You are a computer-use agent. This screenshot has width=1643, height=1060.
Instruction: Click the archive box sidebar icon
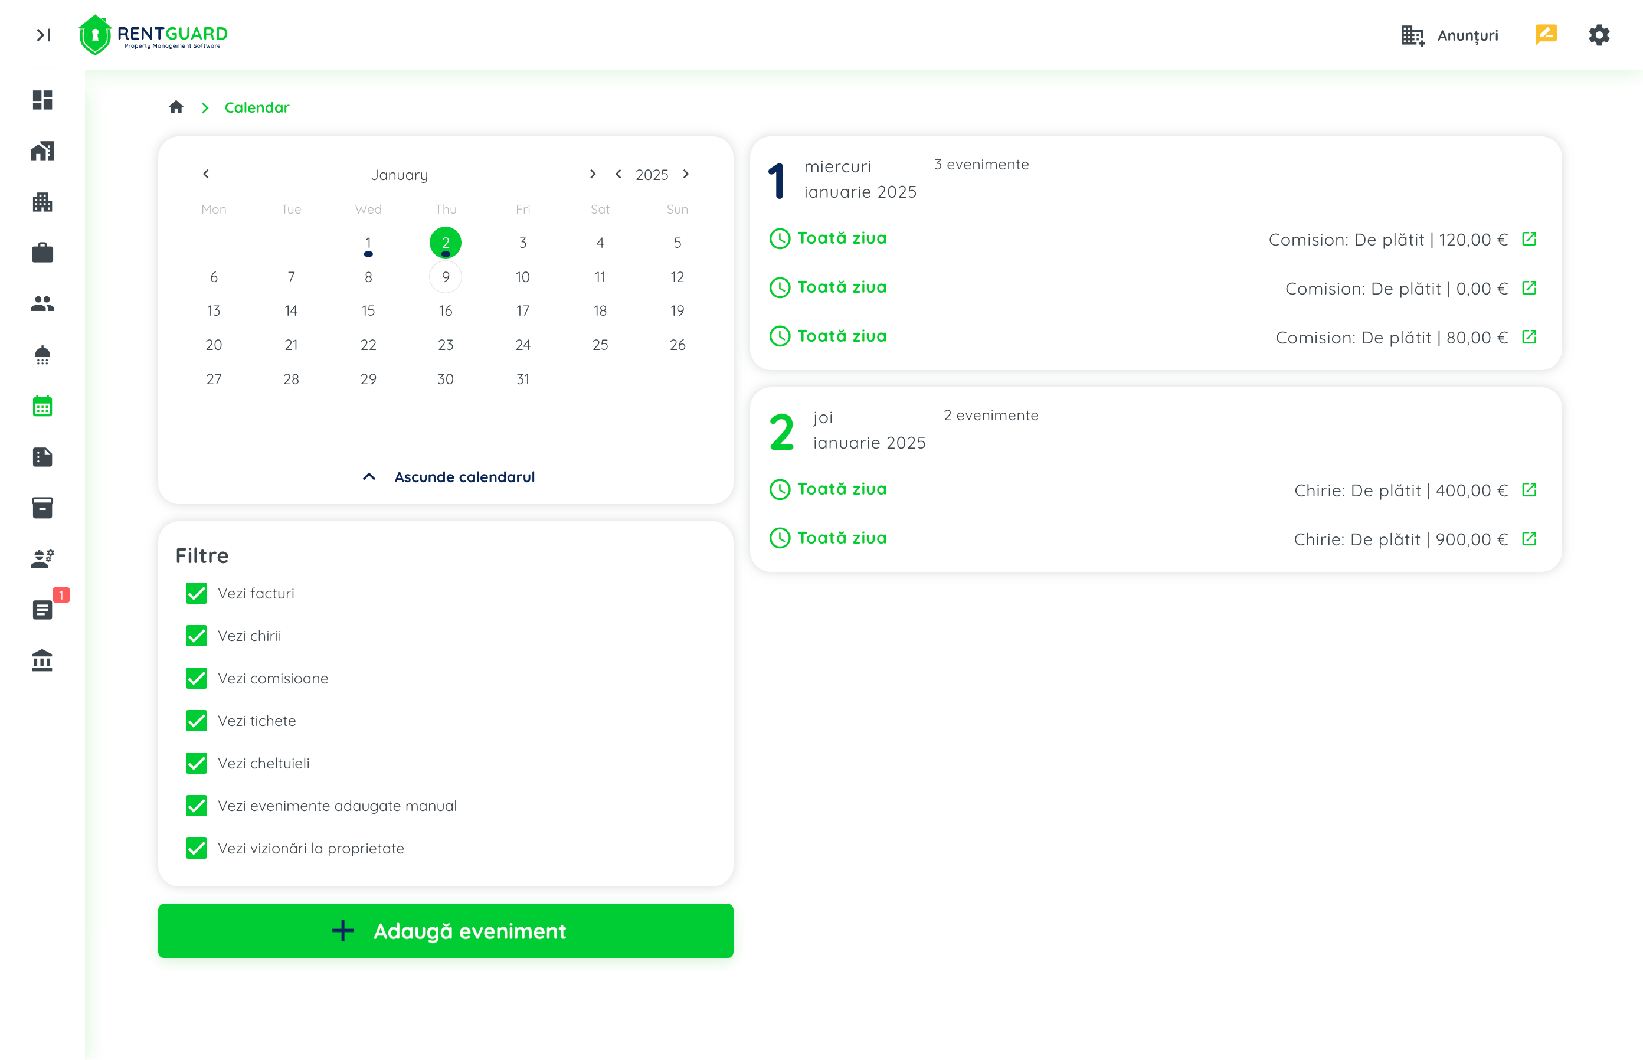point(42,508)
